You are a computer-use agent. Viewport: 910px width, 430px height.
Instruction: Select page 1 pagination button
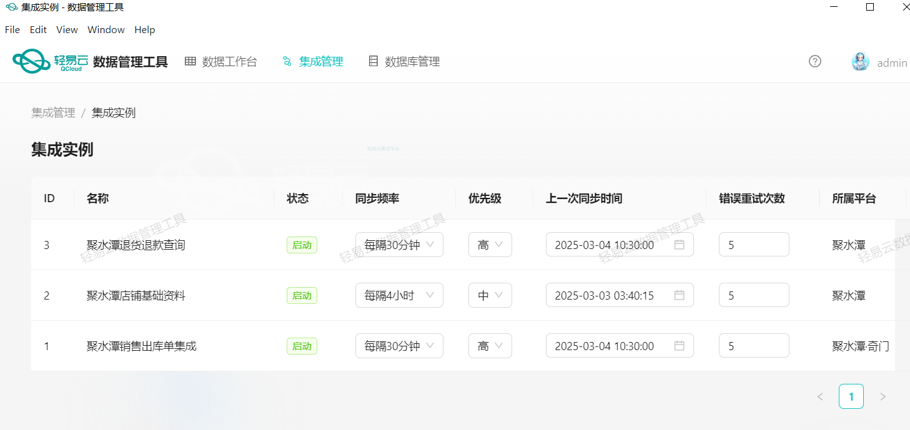click(851, 396)
